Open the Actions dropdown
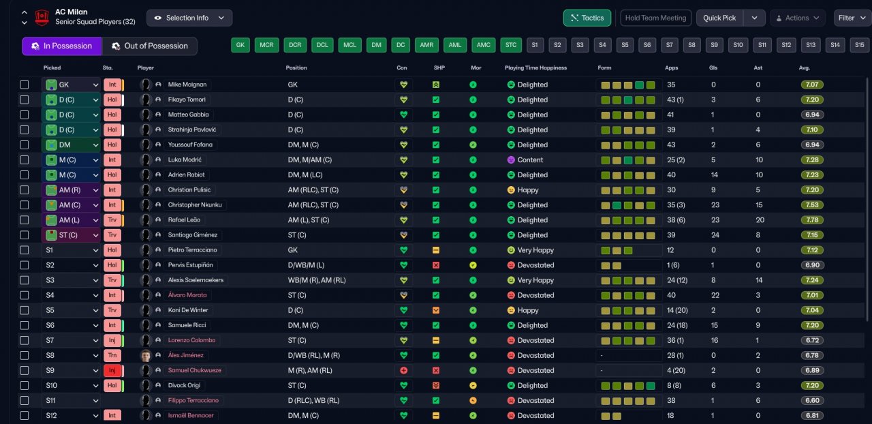This screenshot has width=872, height=424. click(x=798, y=18)
